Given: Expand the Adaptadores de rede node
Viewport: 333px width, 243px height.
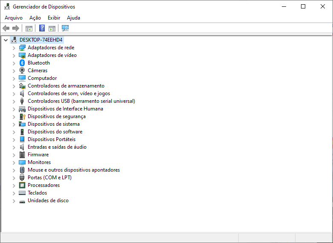Looking at the screenshot, I should (x=14, y=48).
